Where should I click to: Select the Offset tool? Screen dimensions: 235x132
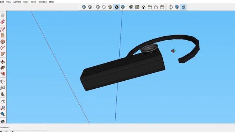(x=3, y=74)
